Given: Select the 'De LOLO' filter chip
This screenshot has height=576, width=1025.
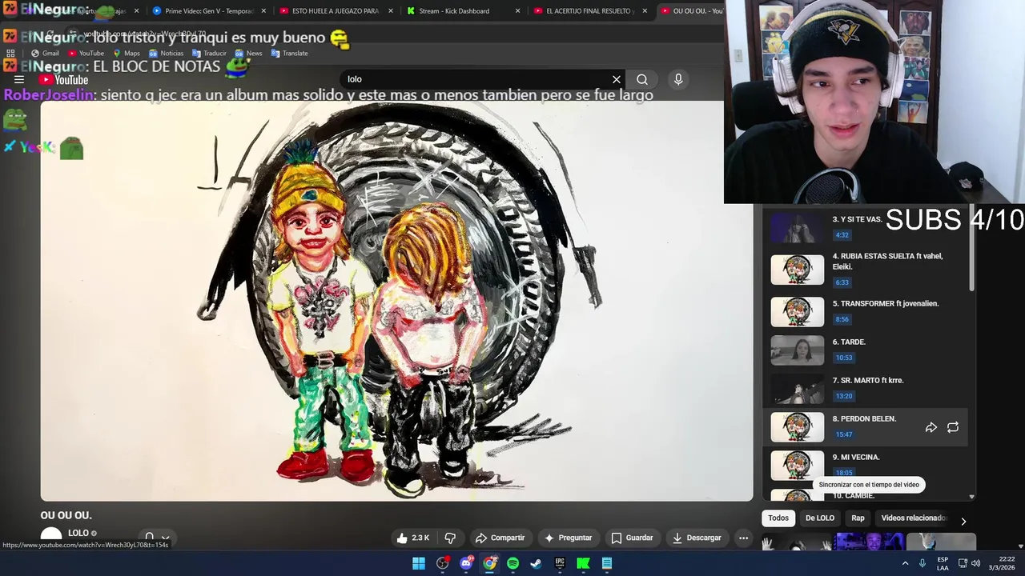Looking at the screenshot, I should 820,518.
